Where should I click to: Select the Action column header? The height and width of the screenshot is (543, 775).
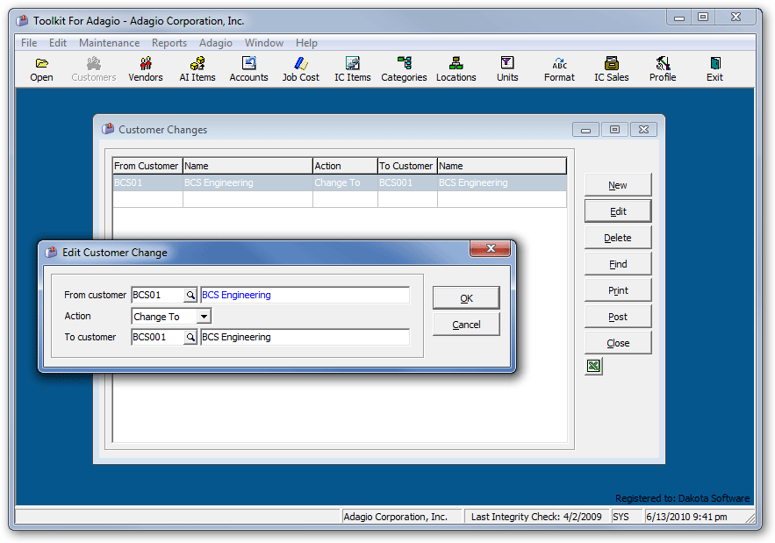[x=345, y=166]
